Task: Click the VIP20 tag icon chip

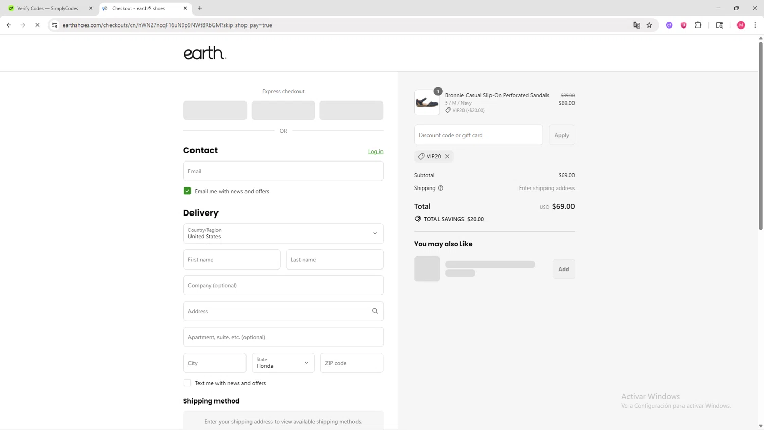Action: tap(421, 156)
